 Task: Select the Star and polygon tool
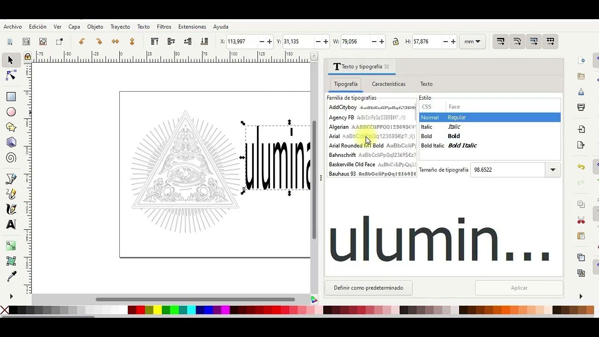[11, 127]
